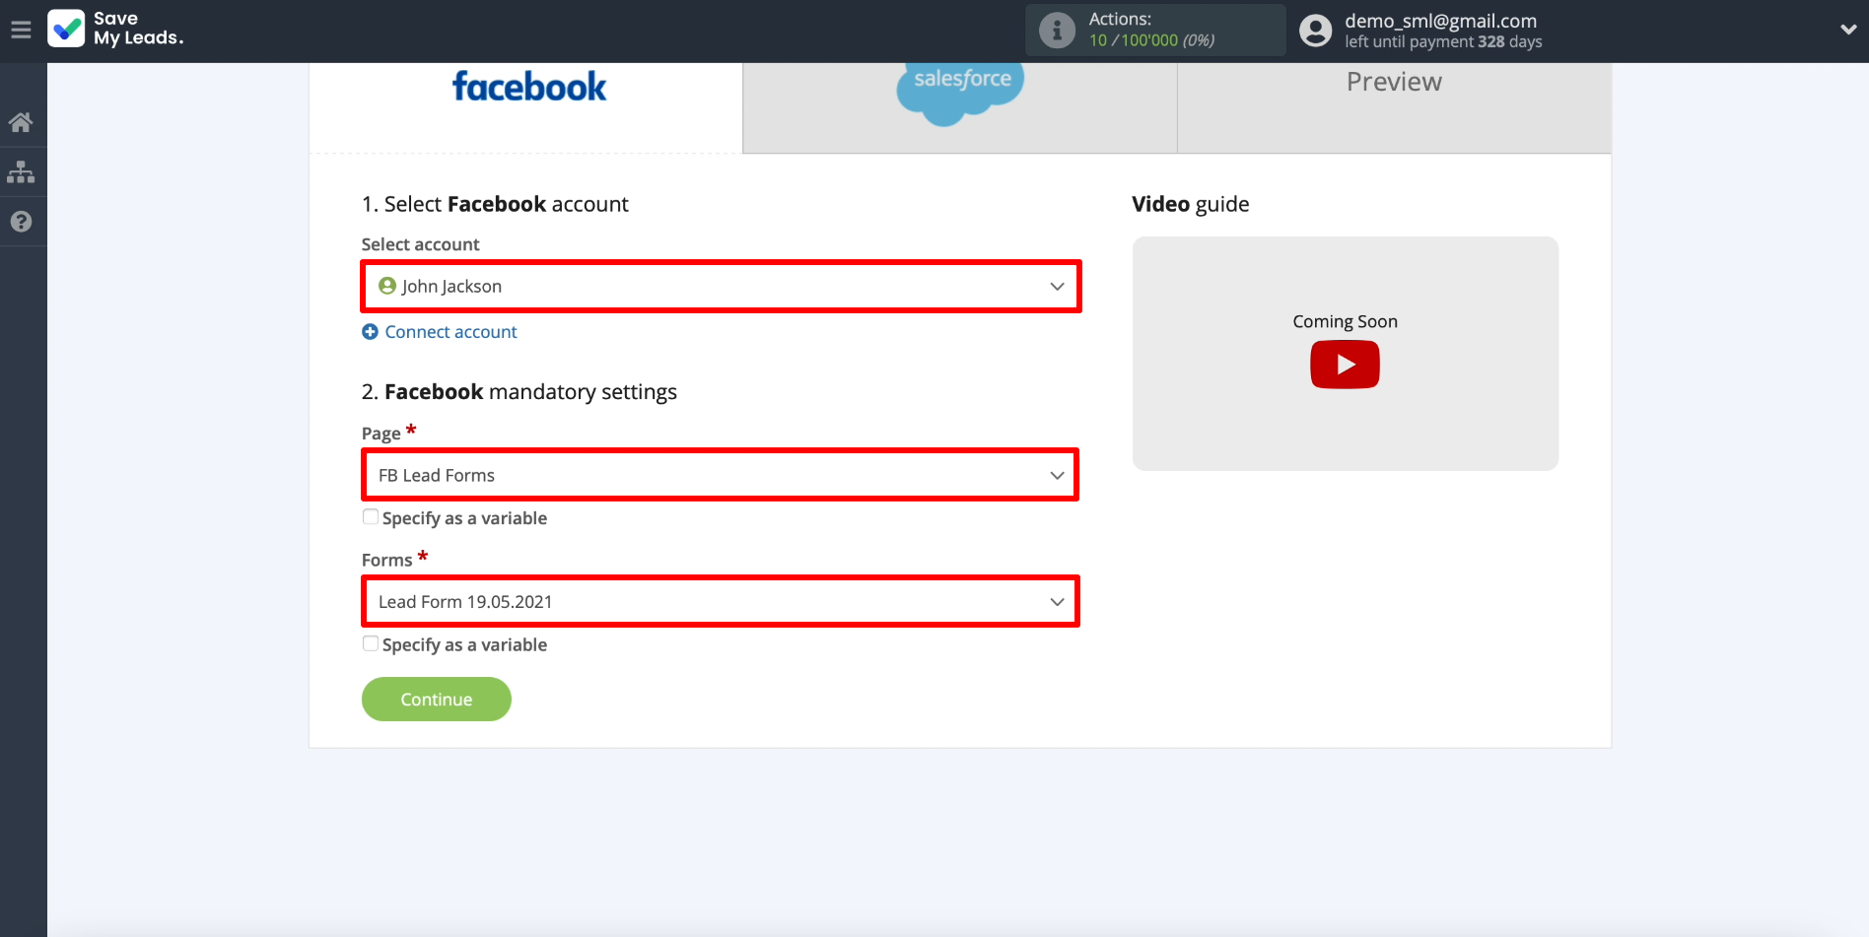Click the 'left until payment 328 days' text

tap(1443, 41)
